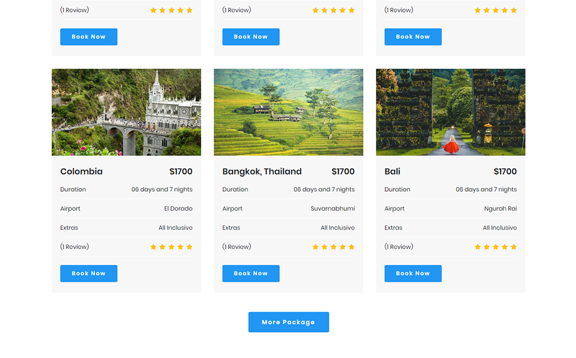Screen dimensions: 576x358
Task: Click first star in Bali rating
Action: 478,247
